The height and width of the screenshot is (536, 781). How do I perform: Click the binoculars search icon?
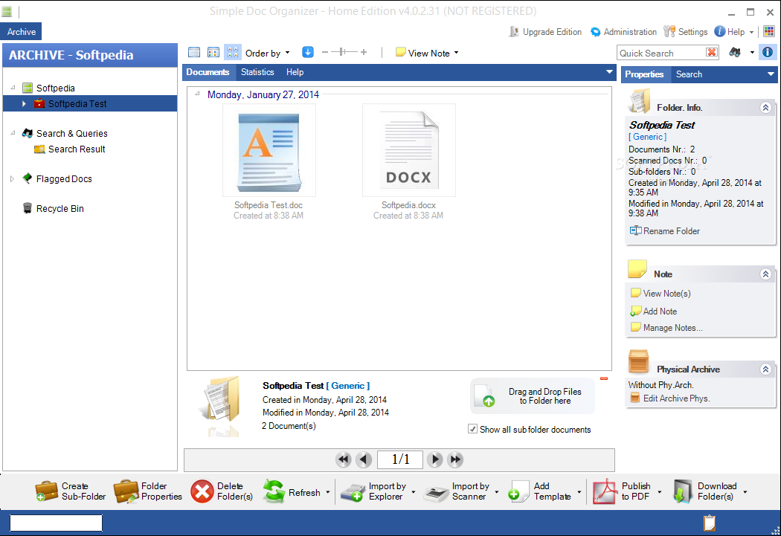click(x=735, y=52)
